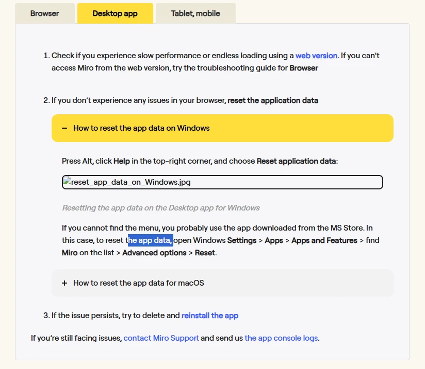The height and width of the screenshot is (369, 425).
Task: Select the Desktop app tab
Action: (x=115, y=13)
